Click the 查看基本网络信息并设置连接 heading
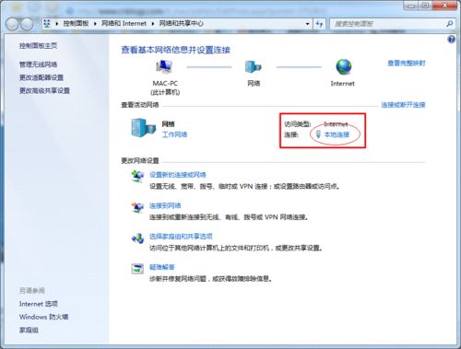The width and height of the screenshot is (461, 349). pos(175,50)
